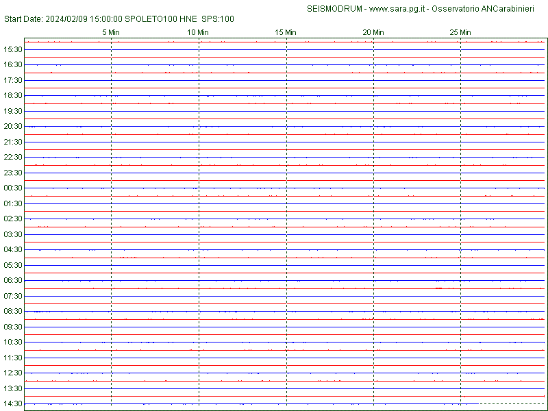The height and width of the screenshot is (411, 548).
Task: Click the 06:30 time label
Action: coord(13,280)
